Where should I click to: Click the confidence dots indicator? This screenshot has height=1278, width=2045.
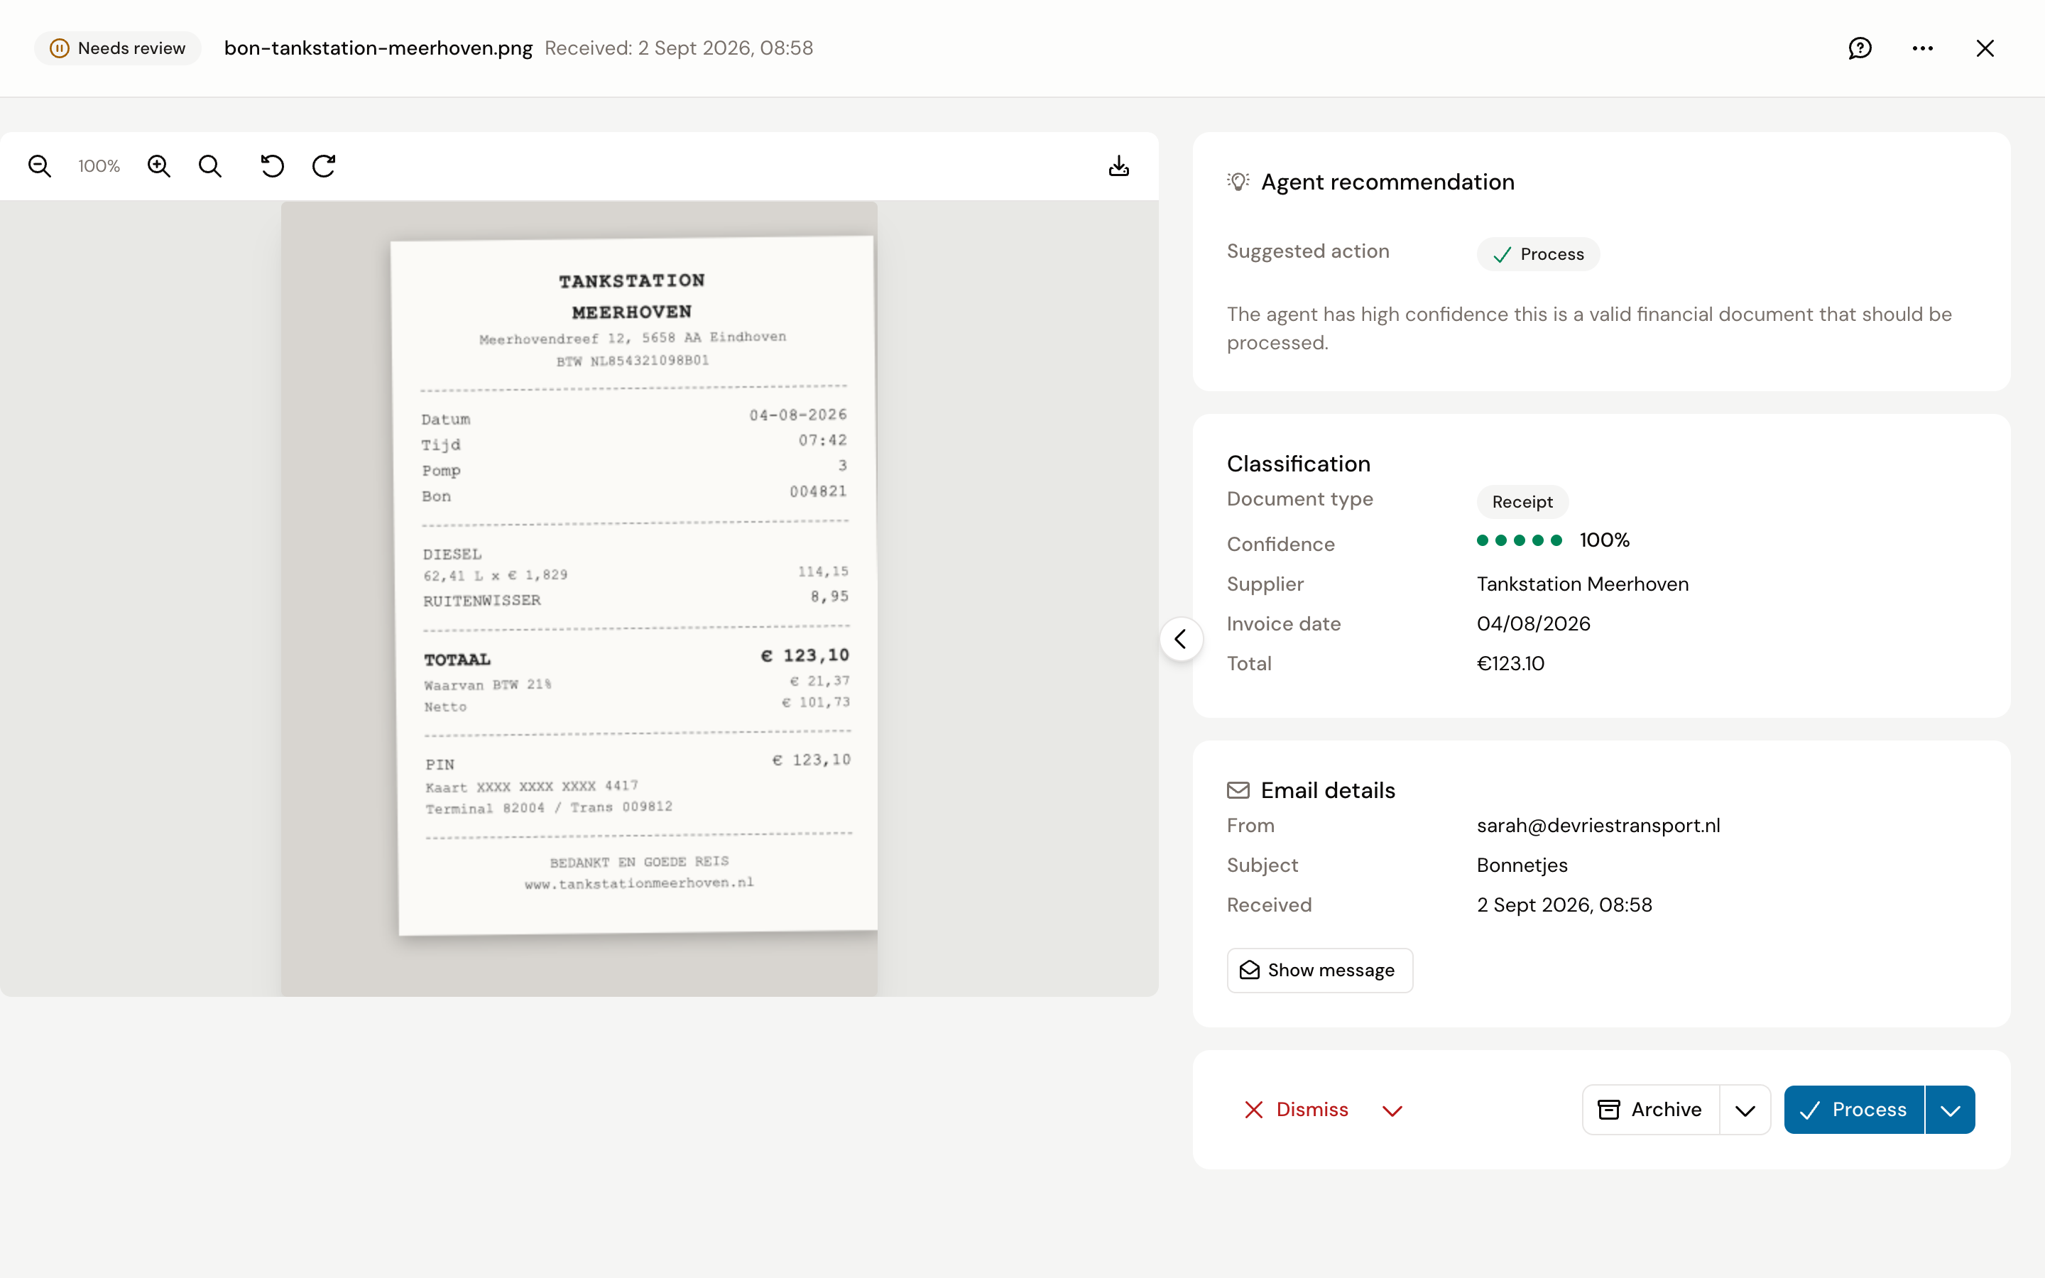(1519, 540)
